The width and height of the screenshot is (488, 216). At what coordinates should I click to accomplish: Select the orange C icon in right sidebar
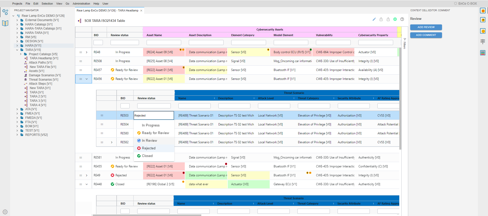click(x=483, y=11)
